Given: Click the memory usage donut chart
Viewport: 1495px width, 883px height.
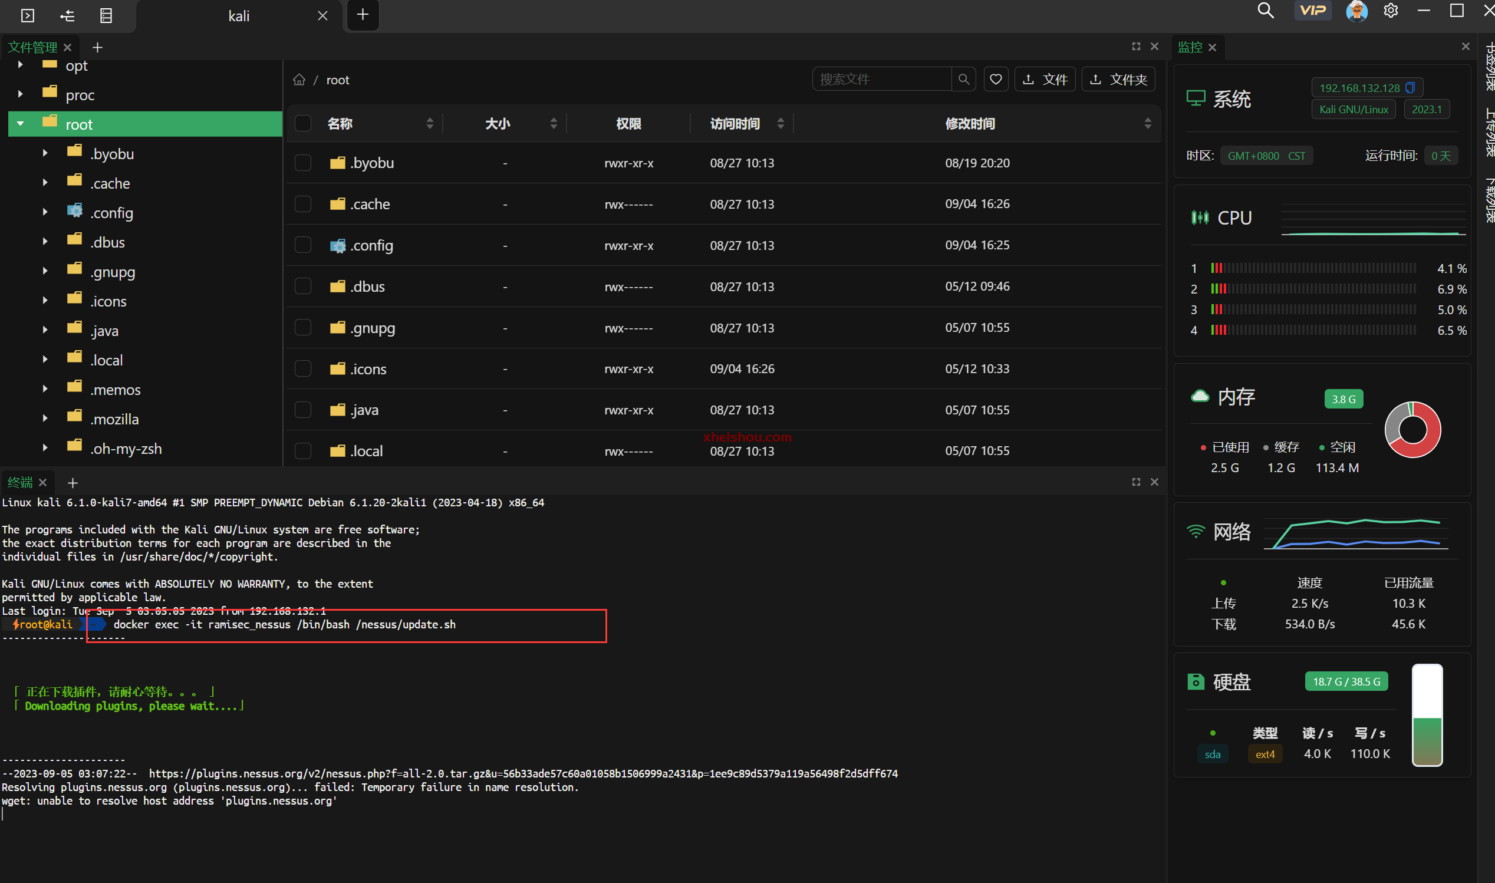Looking at the screenshot, I should pyautogui.click(x=1412, y=429).
